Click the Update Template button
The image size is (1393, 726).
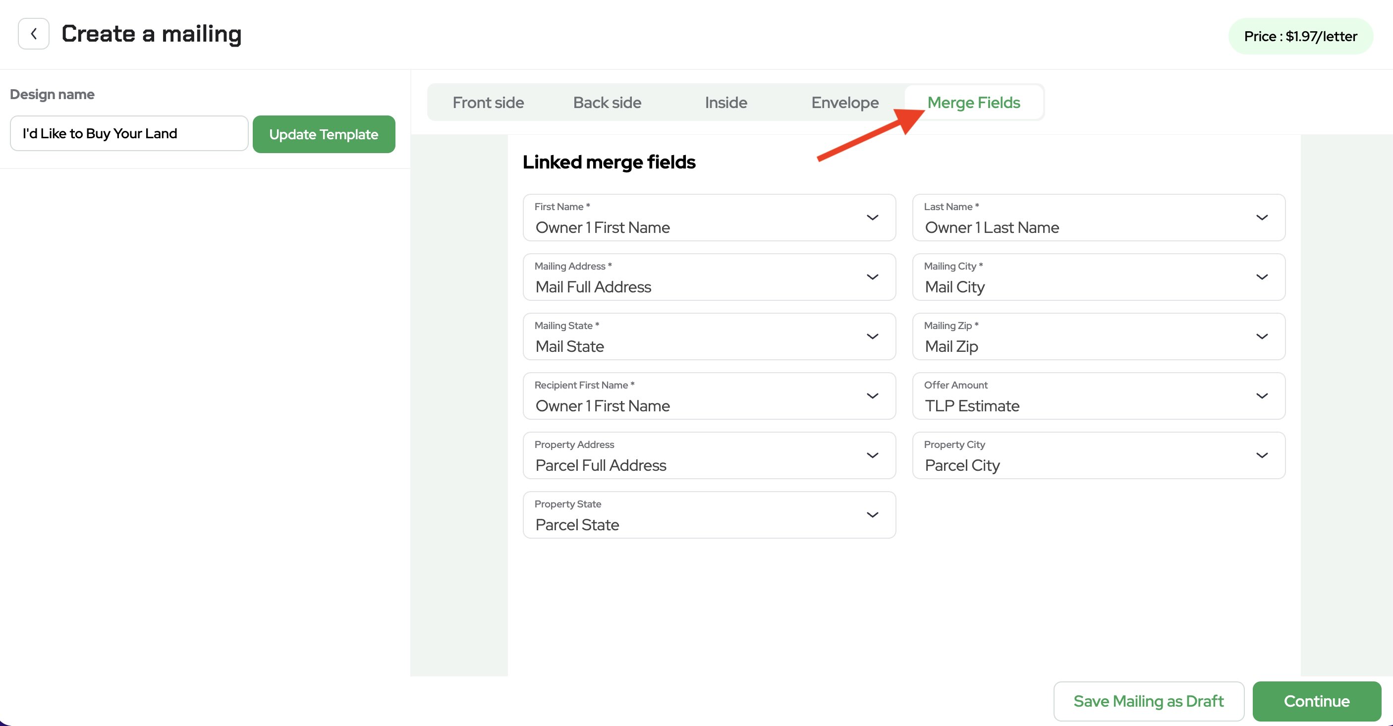click(x=324, y=134)
